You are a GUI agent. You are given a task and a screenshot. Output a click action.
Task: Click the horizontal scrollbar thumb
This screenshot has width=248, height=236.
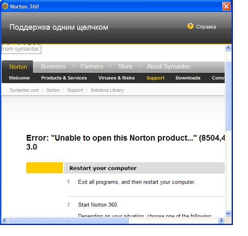(68, 220)
